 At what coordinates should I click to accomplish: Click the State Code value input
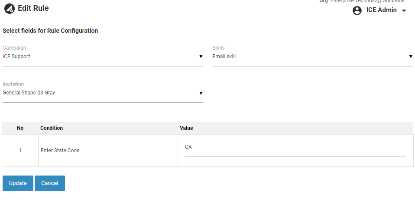(x=295, y=148)
